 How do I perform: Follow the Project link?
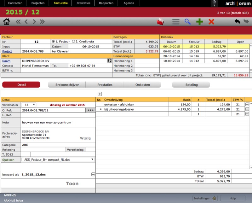coord(7,51)
